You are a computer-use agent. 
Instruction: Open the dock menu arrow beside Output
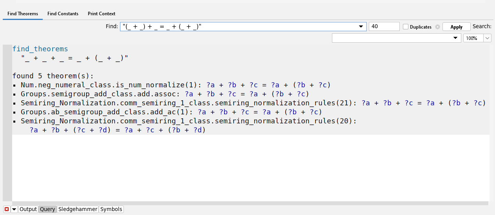14,210
